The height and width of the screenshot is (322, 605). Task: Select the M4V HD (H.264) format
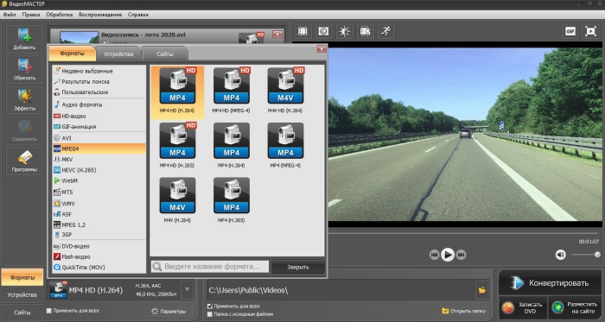click(x=285, y=90)
